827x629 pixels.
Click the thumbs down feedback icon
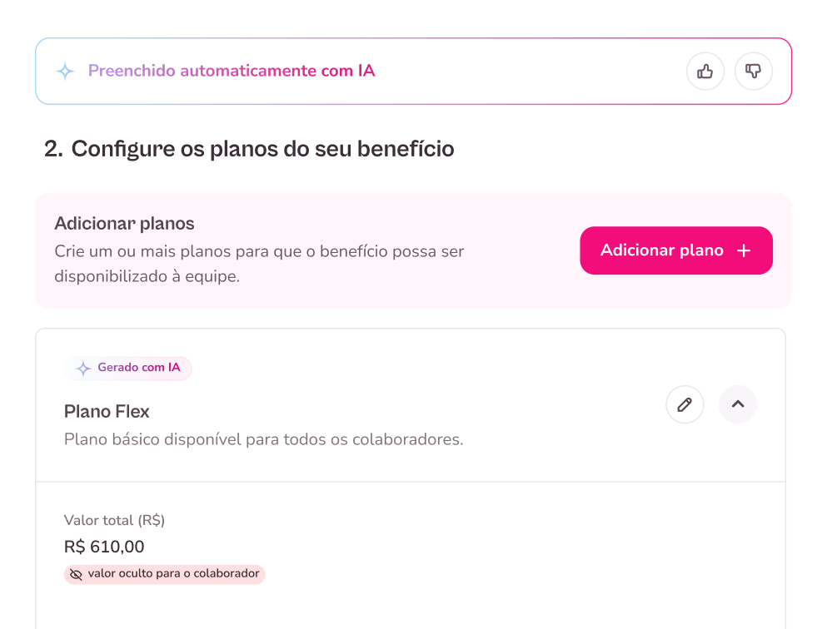[754, 71]
